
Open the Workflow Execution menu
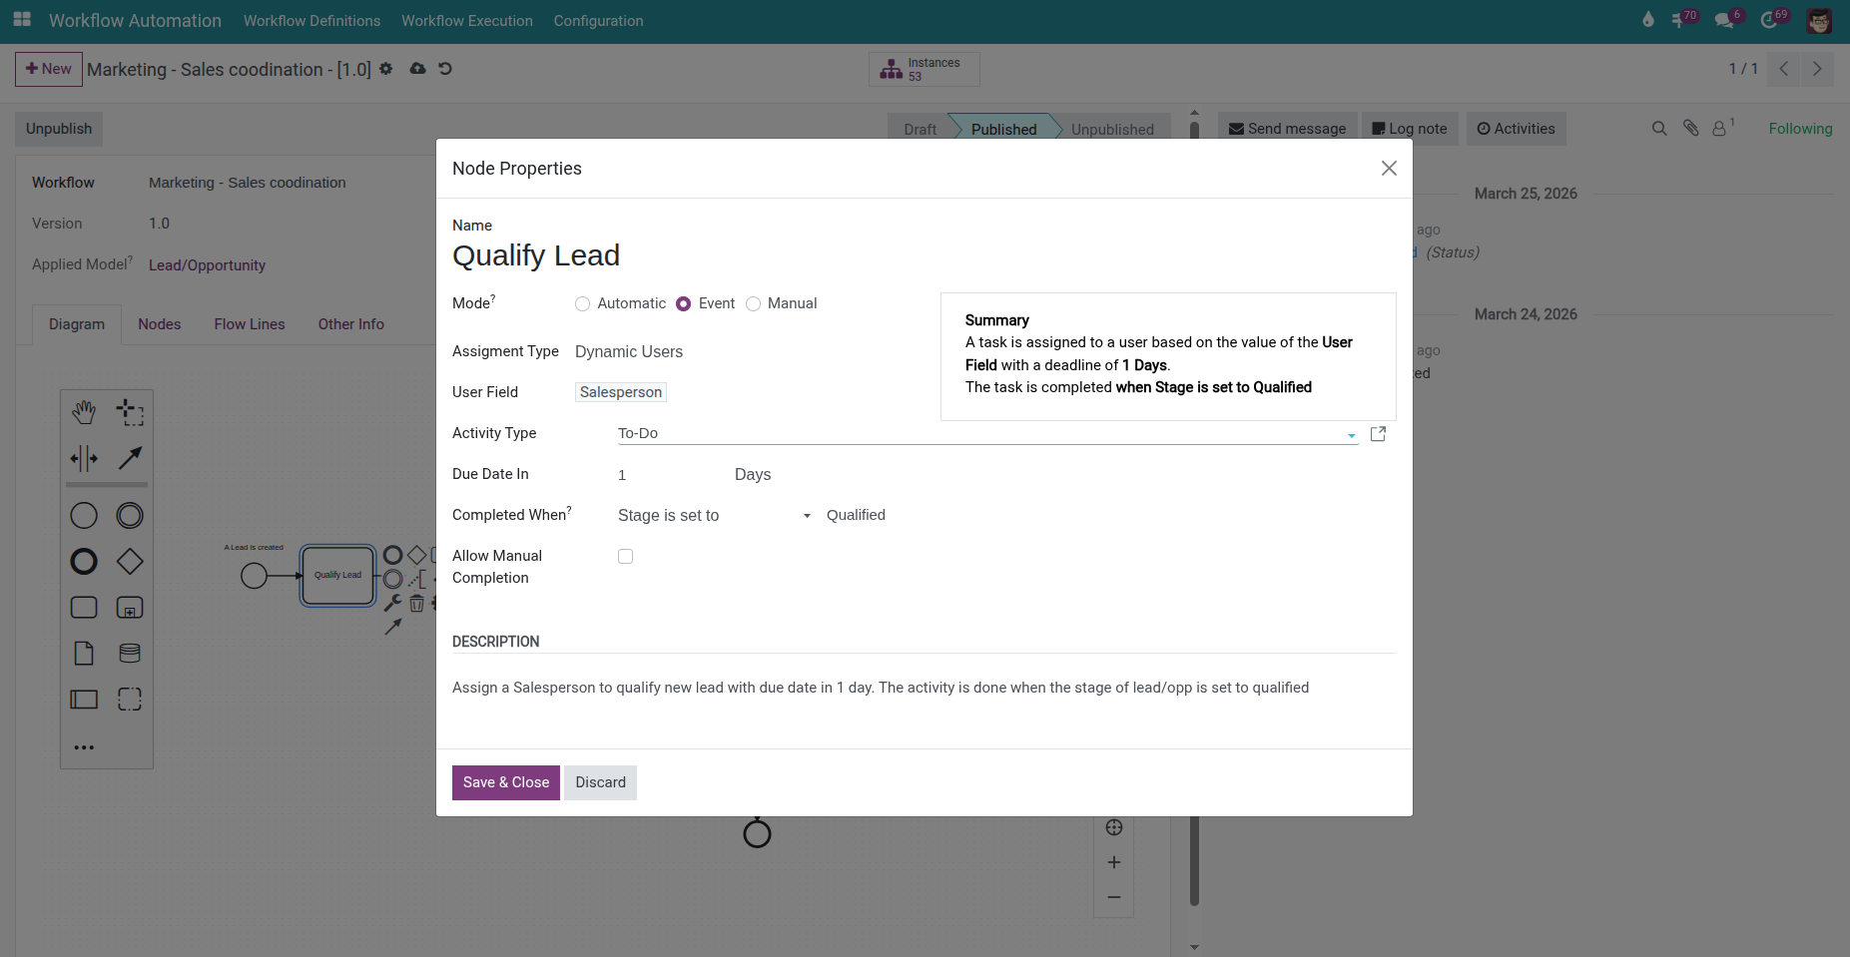466,20
